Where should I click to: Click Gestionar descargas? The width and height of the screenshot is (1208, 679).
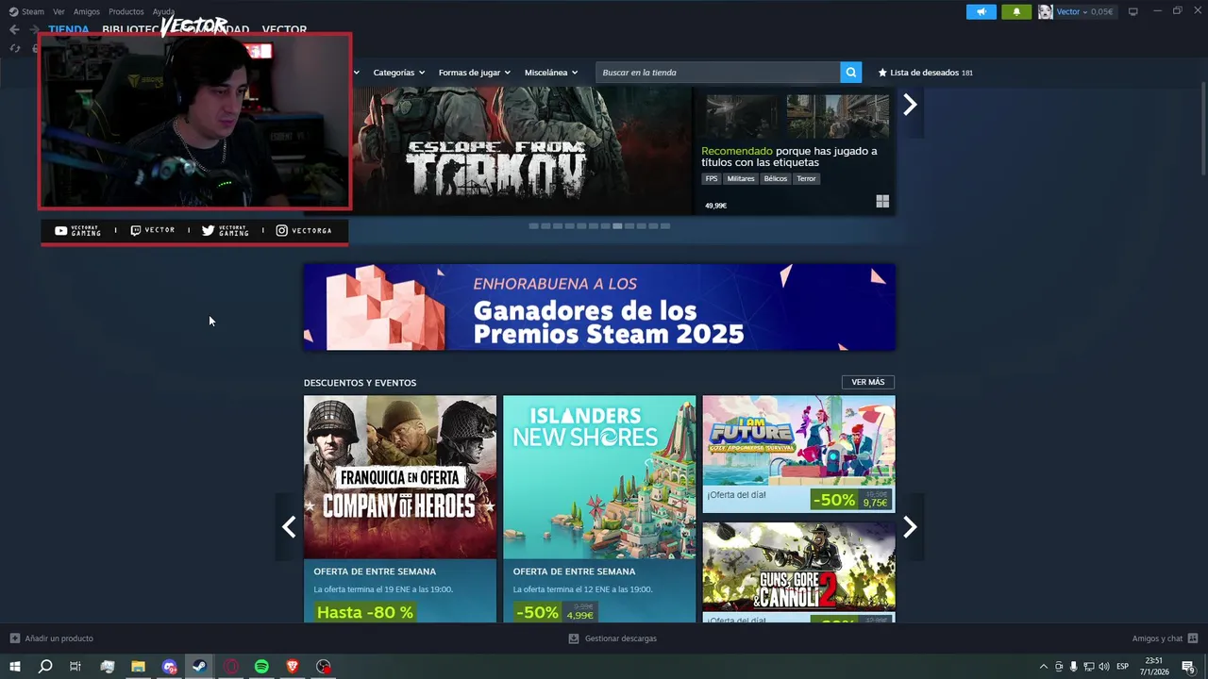[x=612, y=638]
